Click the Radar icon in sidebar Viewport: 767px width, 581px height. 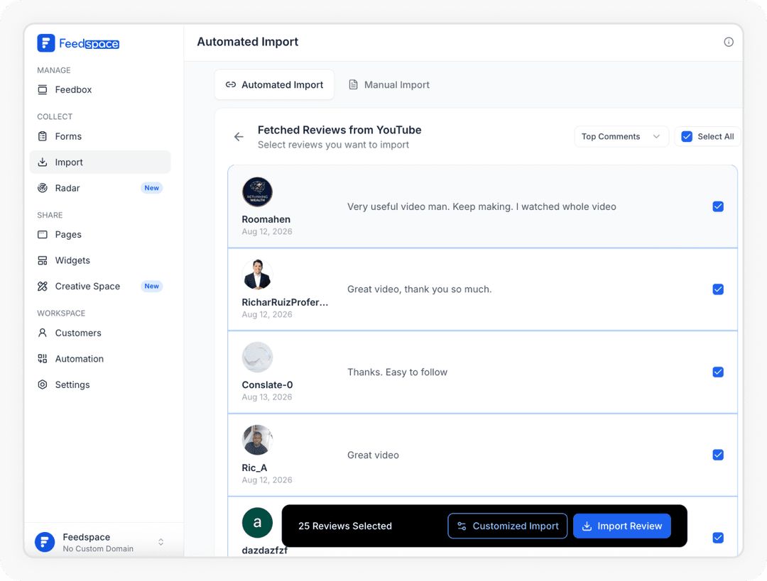43,188
